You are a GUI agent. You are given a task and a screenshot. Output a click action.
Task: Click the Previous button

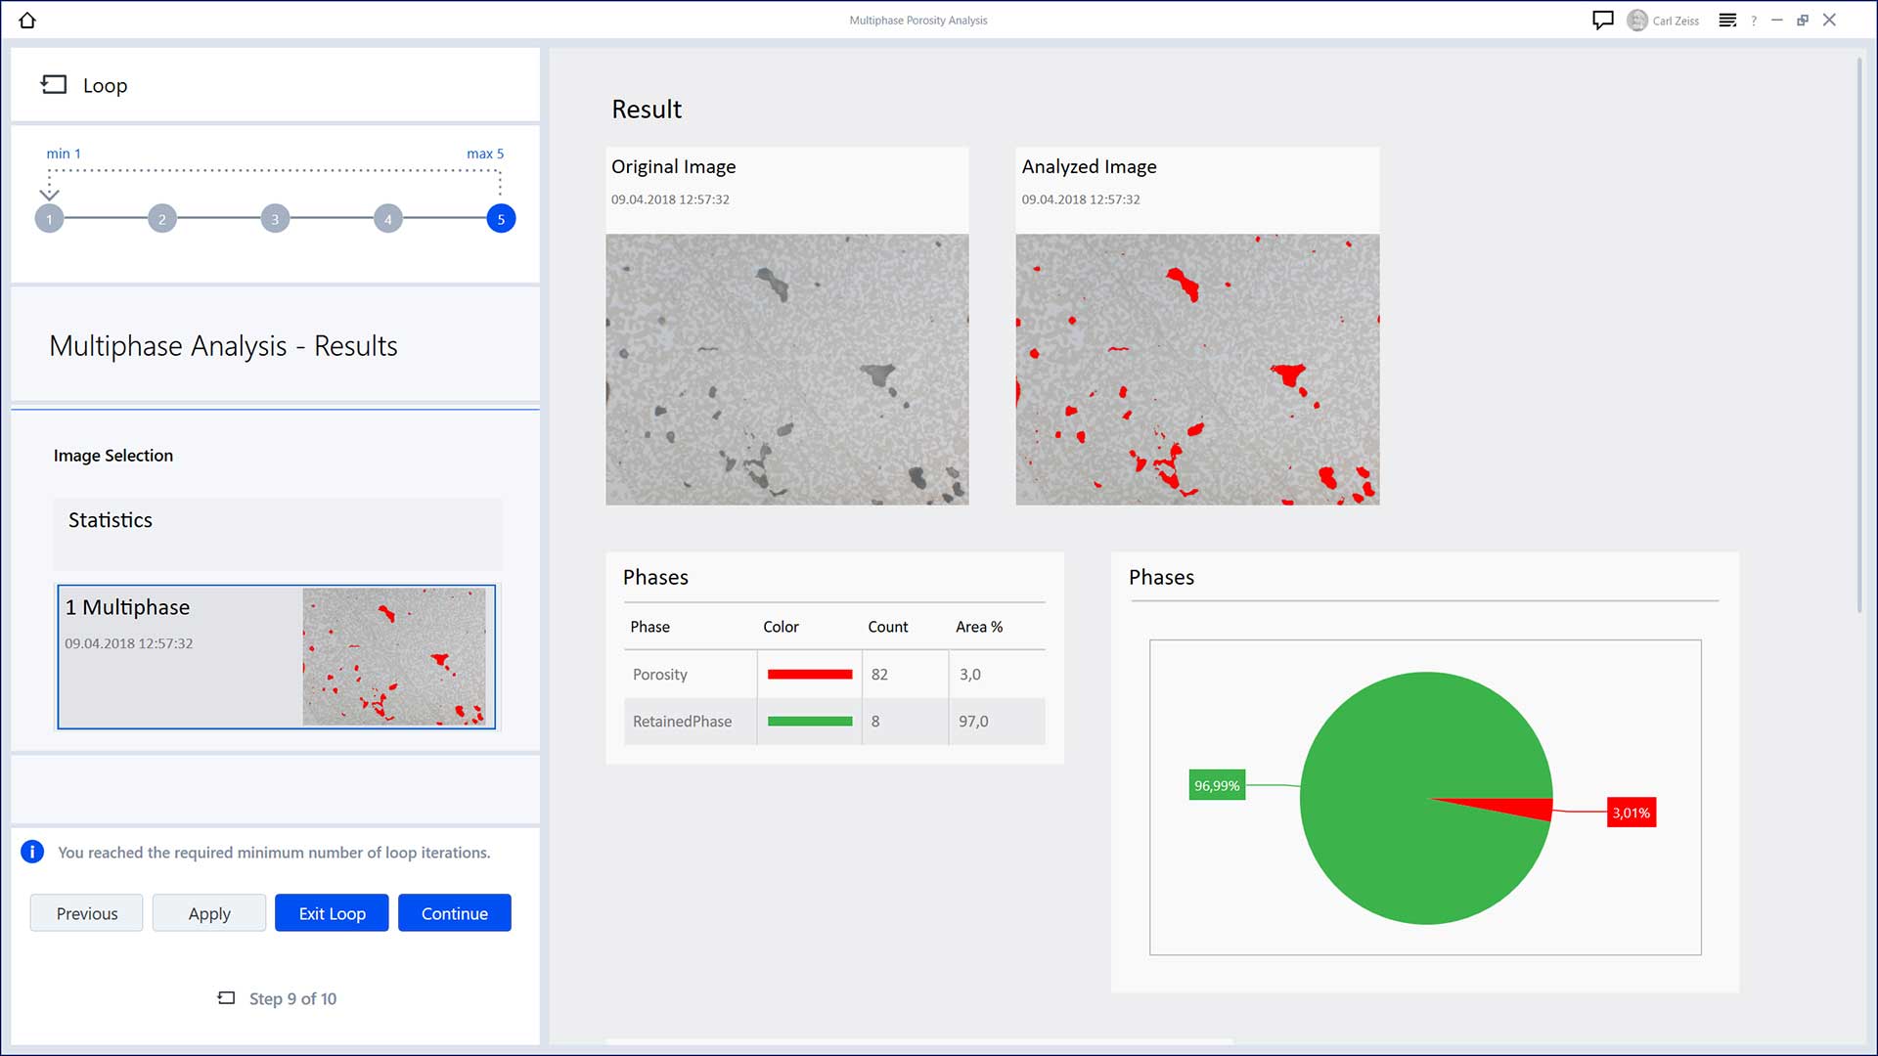[86, 913]
